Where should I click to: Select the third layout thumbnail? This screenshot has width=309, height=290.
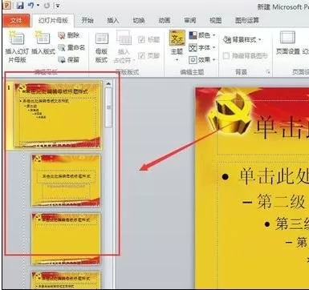(x=66, y=239)
